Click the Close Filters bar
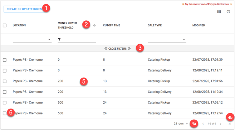Image resolution: width=235 pixels, height=130 pixels. 117,49
